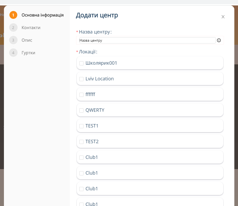Check the Школярик001 location checkbox

[x=81, y=63]
